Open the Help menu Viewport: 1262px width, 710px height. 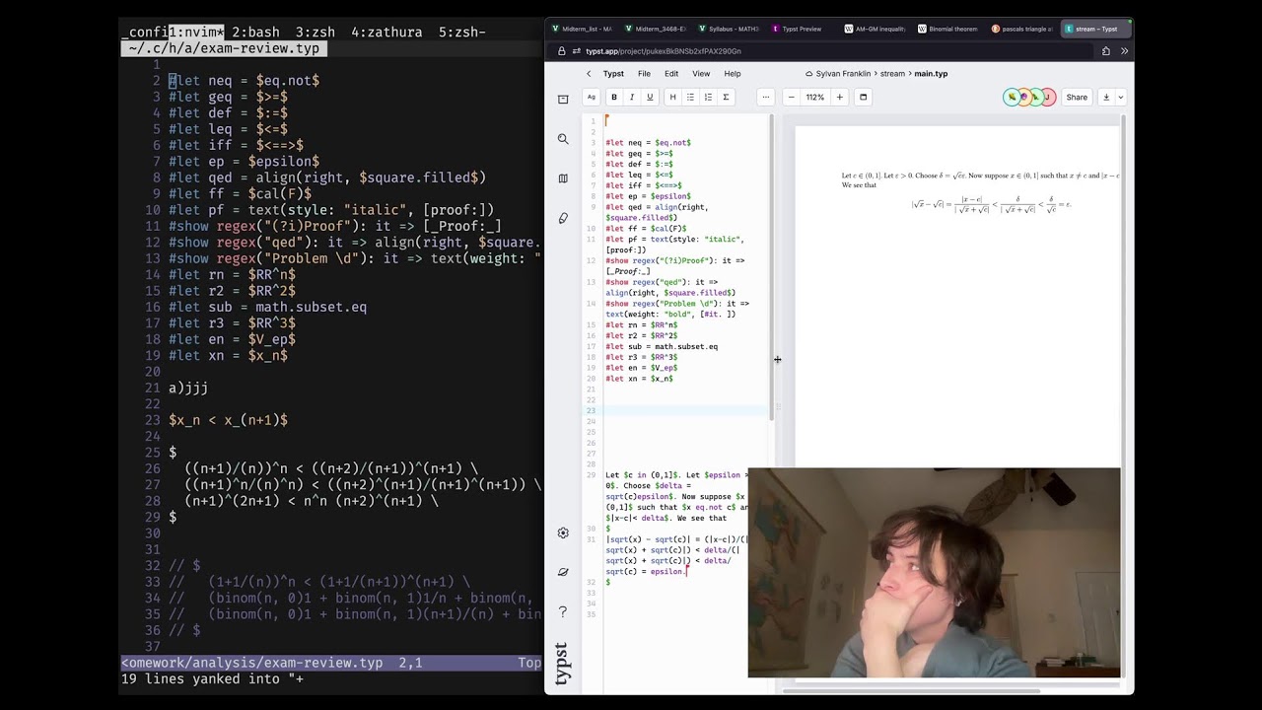pos(733,73)
